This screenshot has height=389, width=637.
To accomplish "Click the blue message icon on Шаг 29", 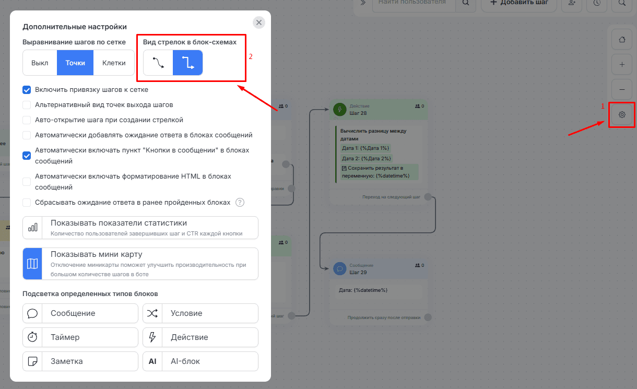I will click(340, 268).
